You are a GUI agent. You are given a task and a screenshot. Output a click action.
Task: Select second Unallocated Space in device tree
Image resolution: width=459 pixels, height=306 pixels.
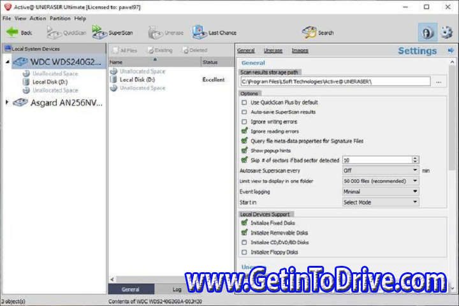point(55,90)
